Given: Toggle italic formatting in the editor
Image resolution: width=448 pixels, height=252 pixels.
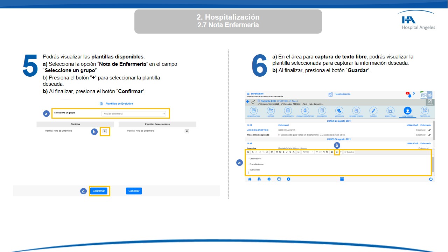Looking at the screenshot, I should pyautogui.click(x=287, y=152).
